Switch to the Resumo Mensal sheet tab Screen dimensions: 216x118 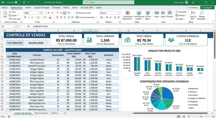point(41,113)
